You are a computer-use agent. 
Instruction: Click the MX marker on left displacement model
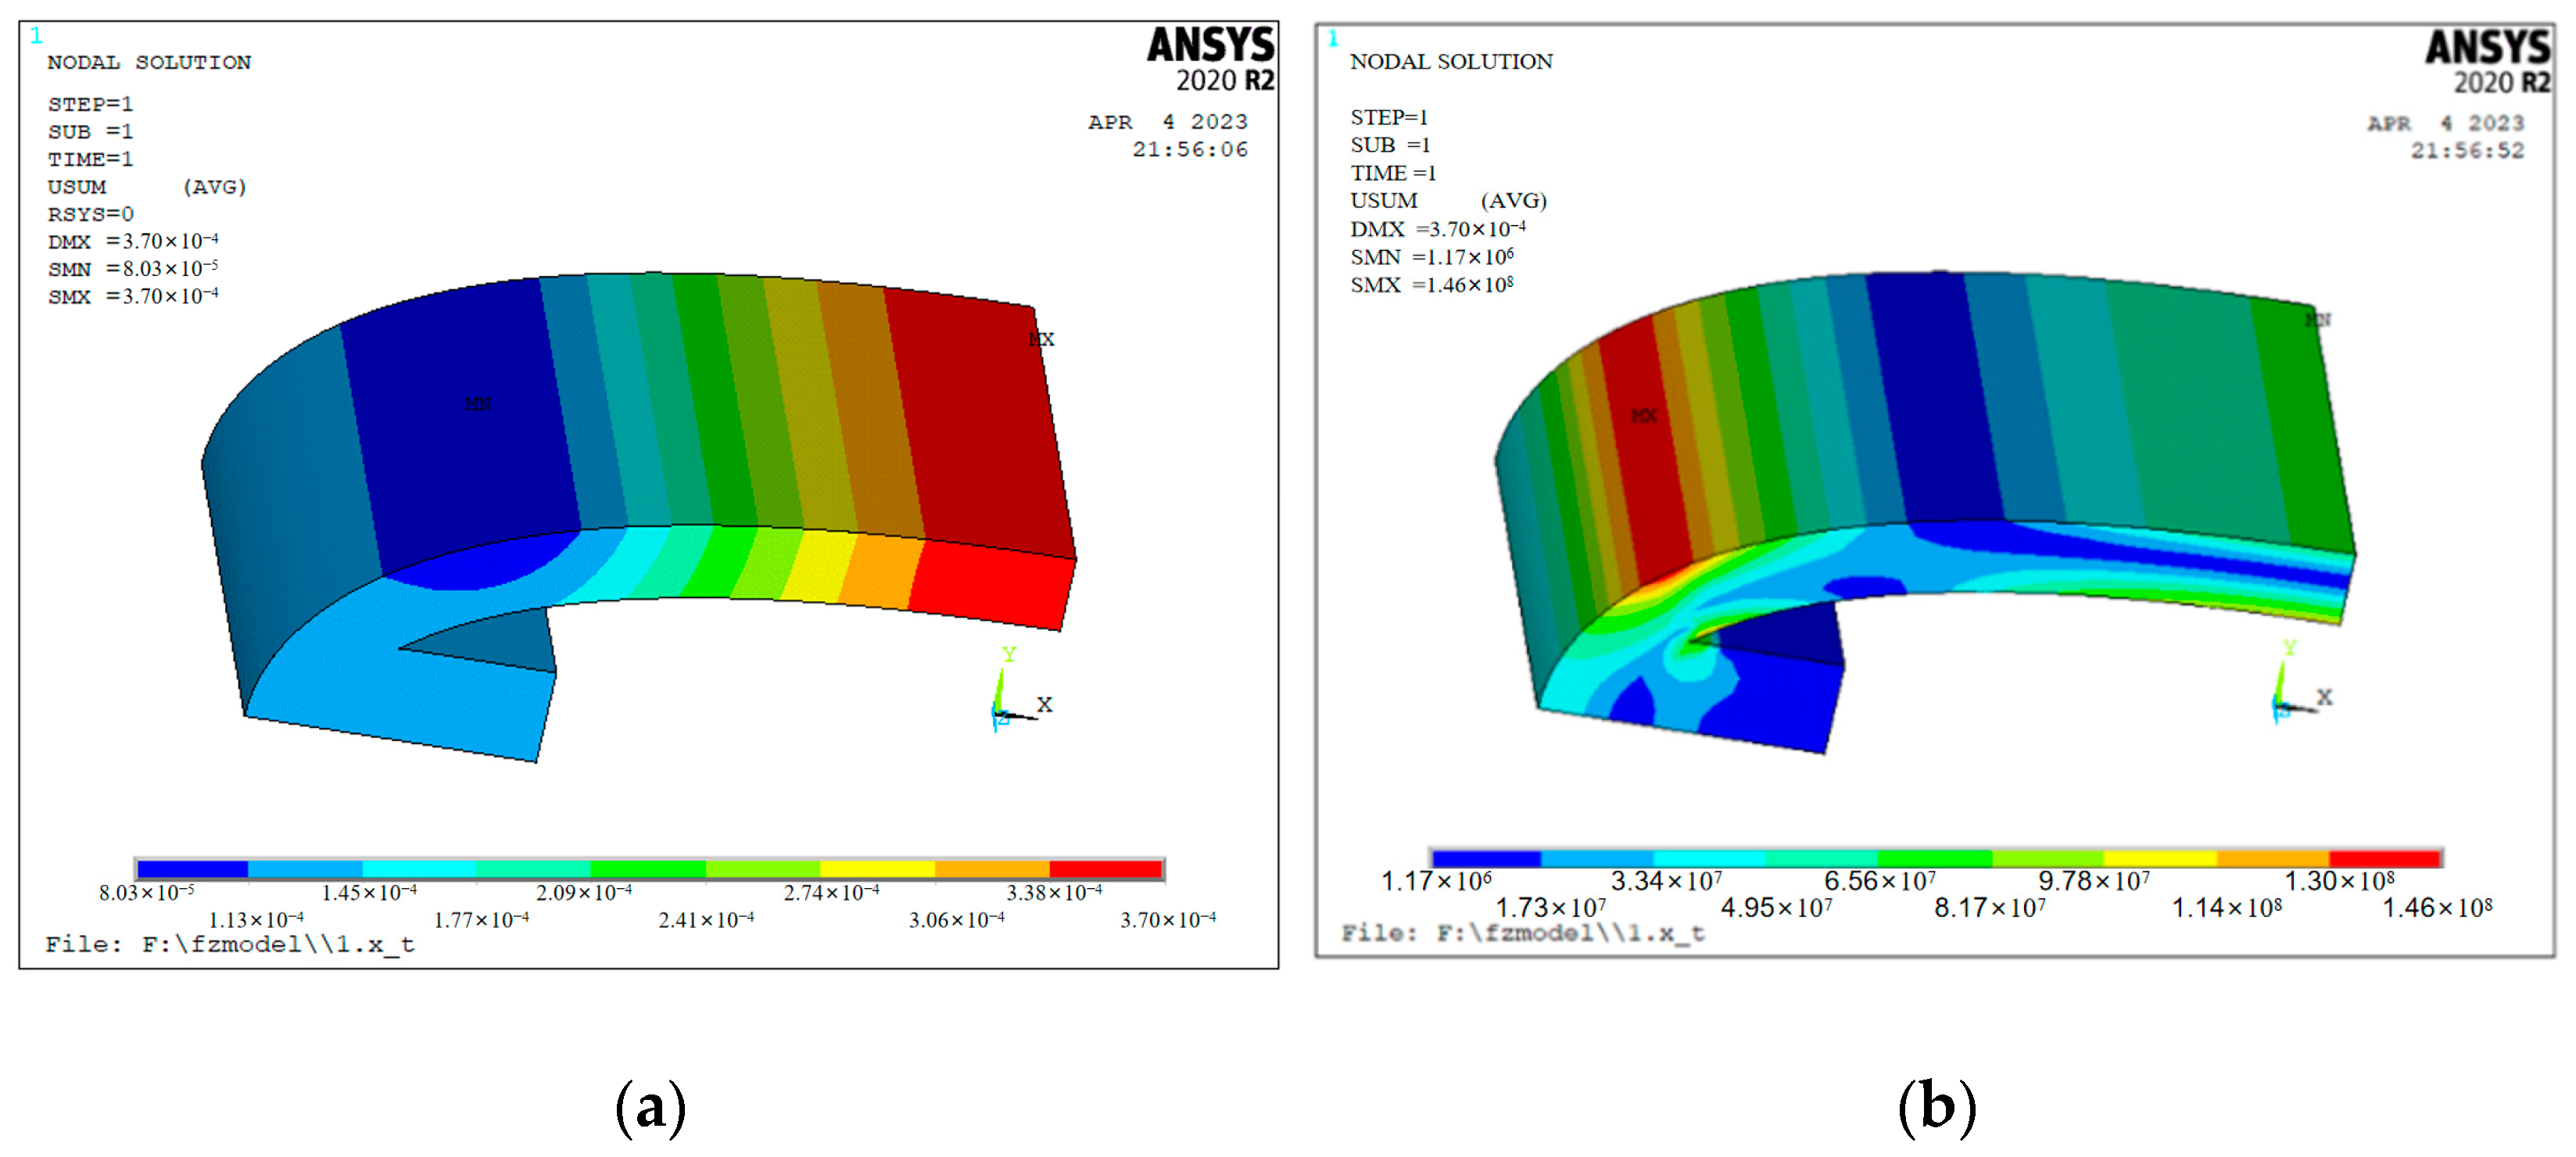tap(1041, 340)
